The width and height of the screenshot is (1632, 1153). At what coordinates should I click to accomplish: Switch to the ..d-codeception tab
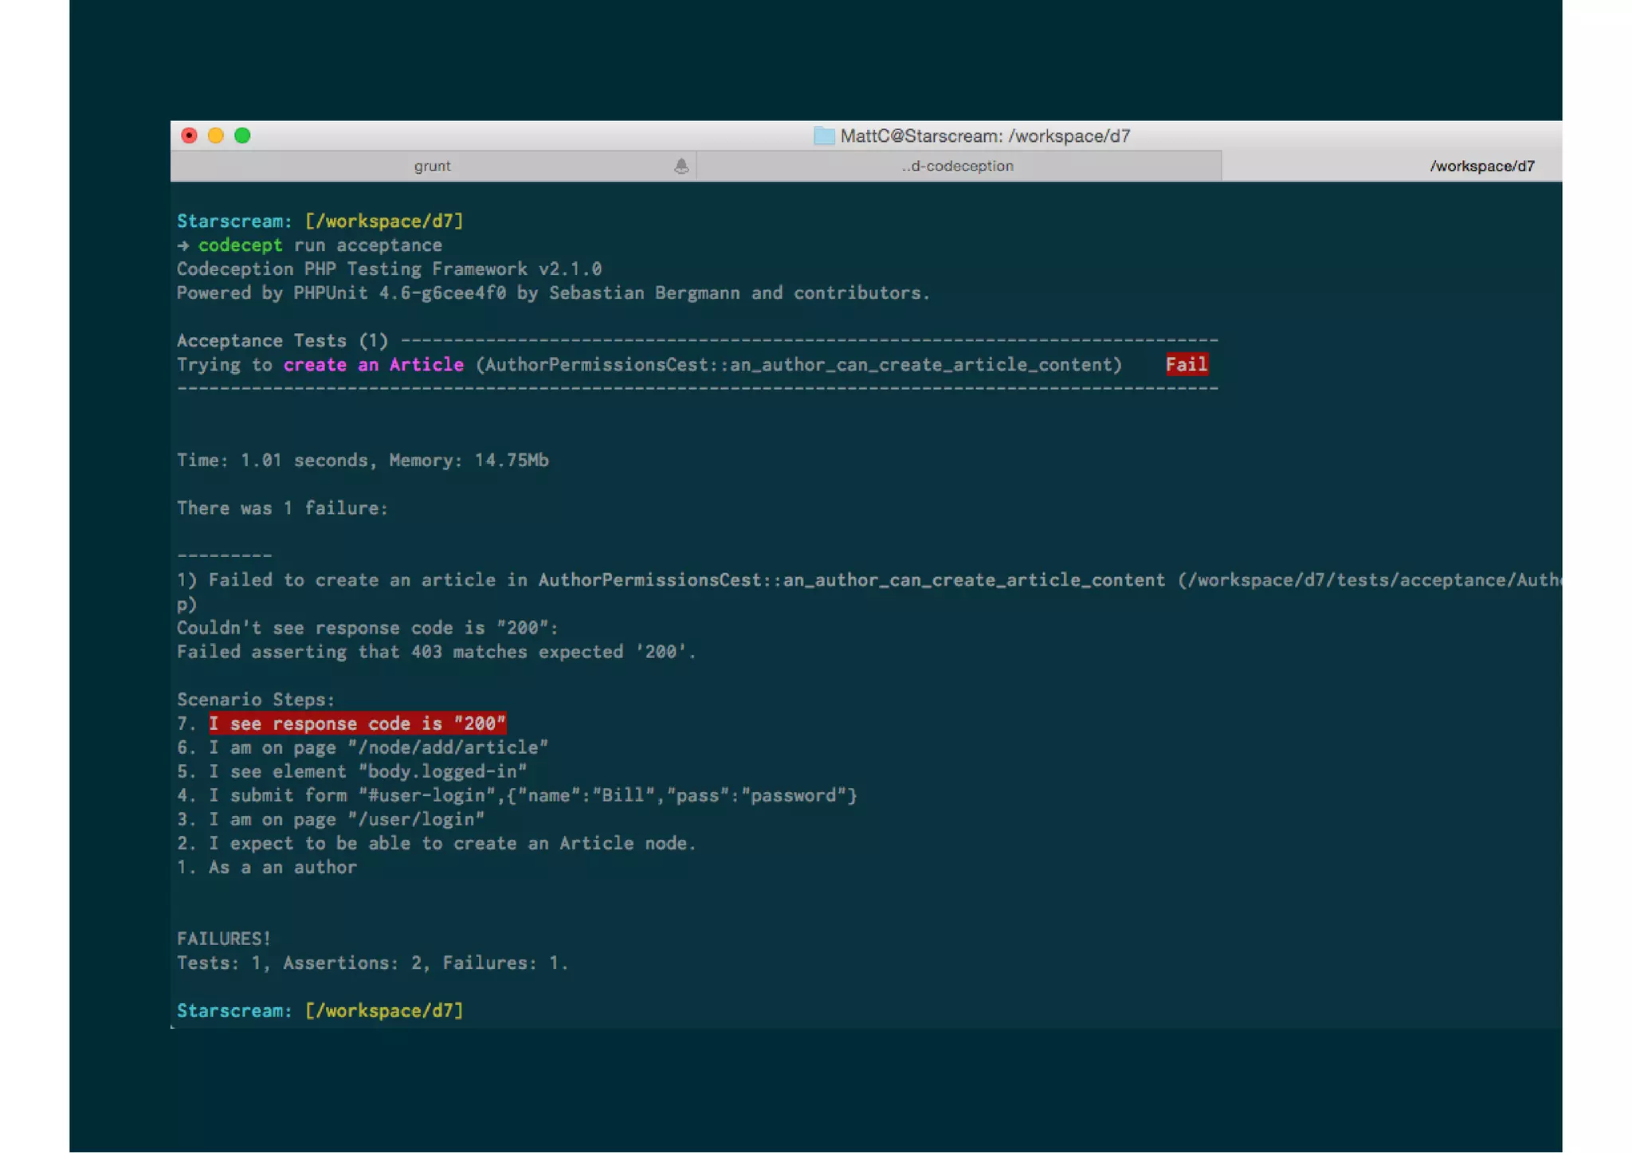pyautogui.click(x=957, y=166)
